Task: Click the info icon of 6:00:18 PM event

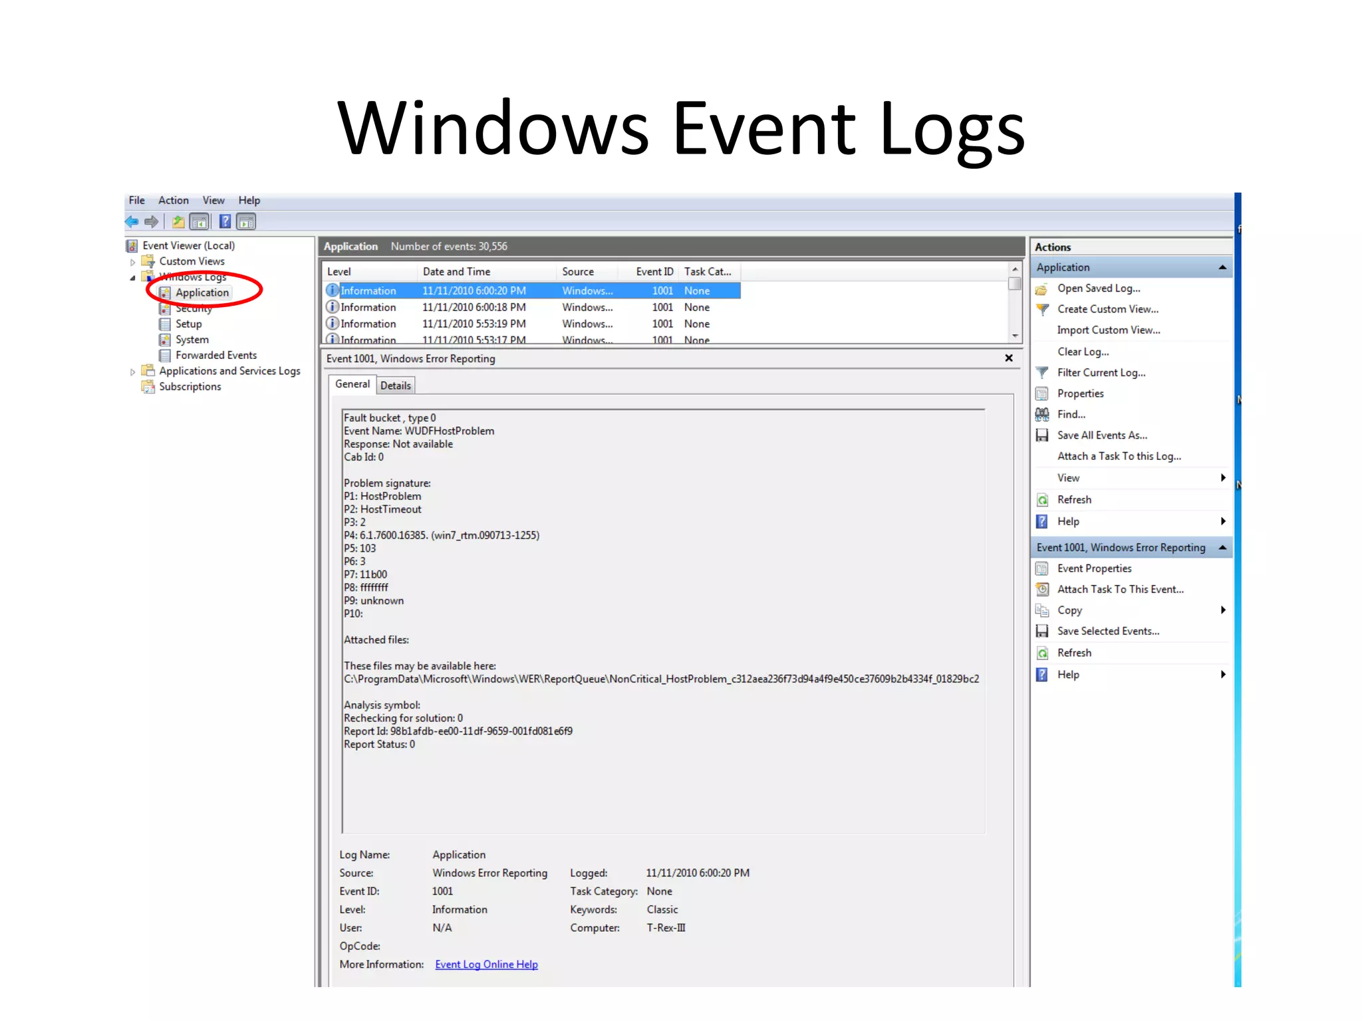Action: coord(332,307)
